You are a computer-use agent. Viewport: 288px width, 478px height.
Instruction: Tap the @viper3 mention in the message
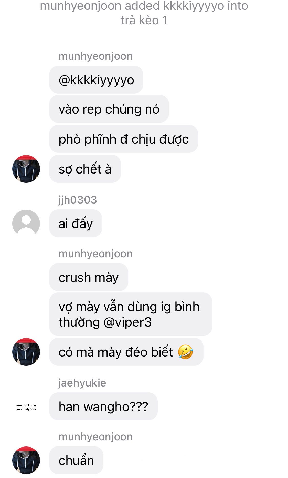[x=127, y=322]
